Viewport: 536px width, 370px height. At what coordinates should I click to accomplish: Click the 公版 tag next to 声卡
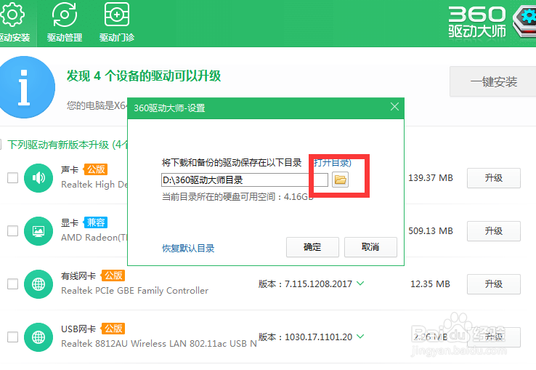[96, 169]
